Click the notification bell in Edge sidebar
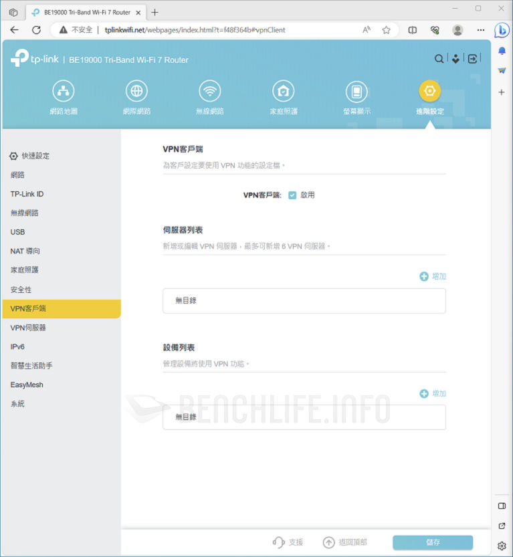 pyautogui.click(x=502, y=51)
